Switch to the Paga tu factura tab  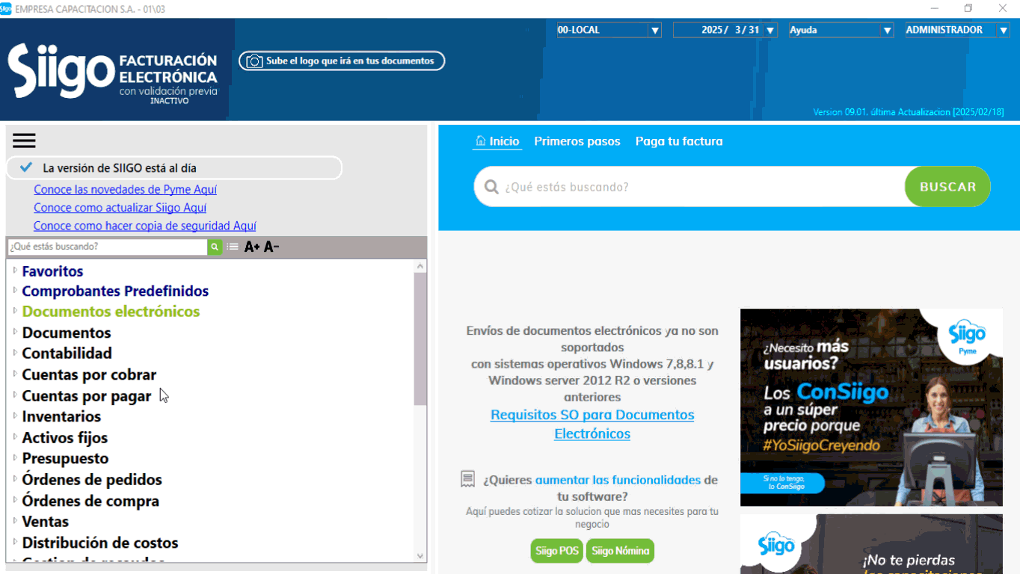pyautogui.click(x=679, y=141)
